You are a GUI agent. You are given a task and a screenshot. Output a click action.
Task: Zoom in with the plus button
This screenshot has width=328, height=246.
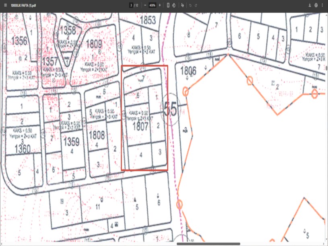tap(160, 5)
